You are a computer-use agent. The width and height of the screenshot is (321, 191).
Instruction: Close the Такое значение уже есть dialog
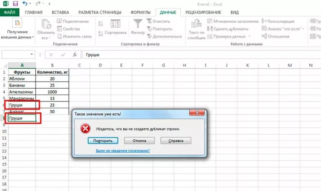click(197, 112)
